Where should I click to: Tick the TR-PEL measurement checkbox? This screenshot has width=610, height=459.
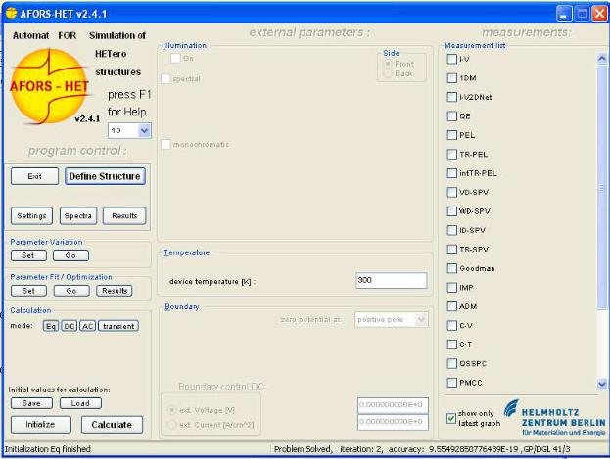point(451,154)
